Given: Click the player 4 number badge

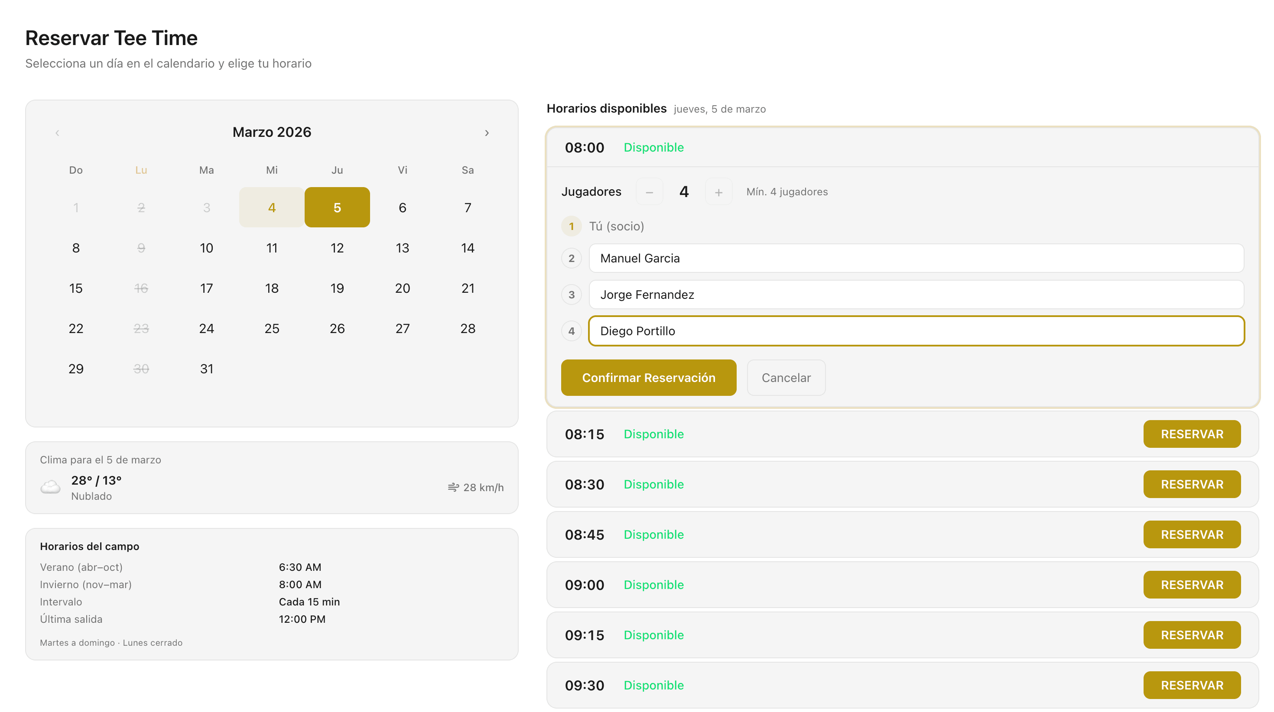Looking at the screenshot, I should (x=572, y=331).
